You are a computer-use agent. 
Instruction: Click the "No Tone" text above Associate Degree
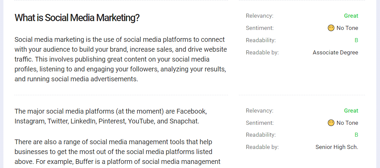pyautogui.click(x=347, y=28)
